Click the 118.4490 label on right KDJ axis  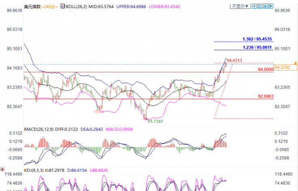point(283,174)
